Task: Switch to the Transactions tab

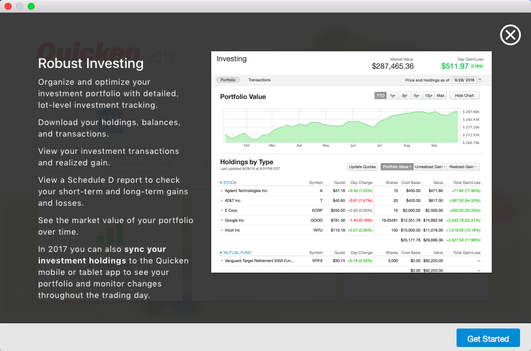Action: [259, 80]
